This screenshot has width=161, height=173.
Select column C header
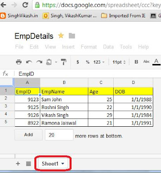click(101, 83)
